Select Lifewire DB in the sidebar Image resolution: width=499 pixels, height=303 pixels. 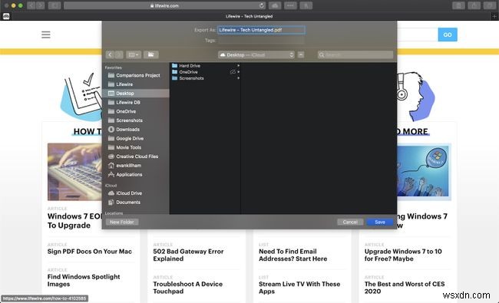click(x=136, y=102)
